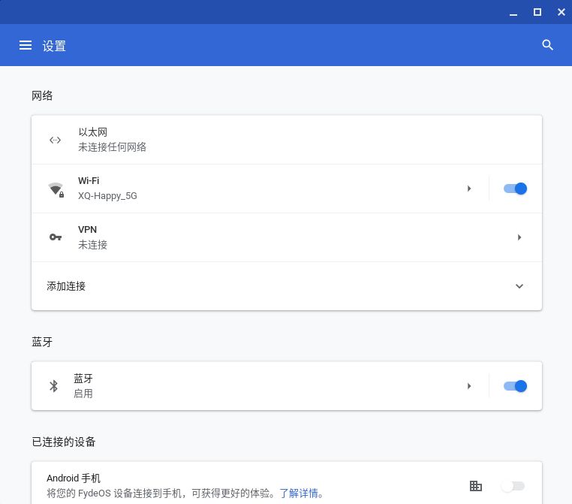
Task: Click the Bluetooth symbol icon
Action: [53, 386]
